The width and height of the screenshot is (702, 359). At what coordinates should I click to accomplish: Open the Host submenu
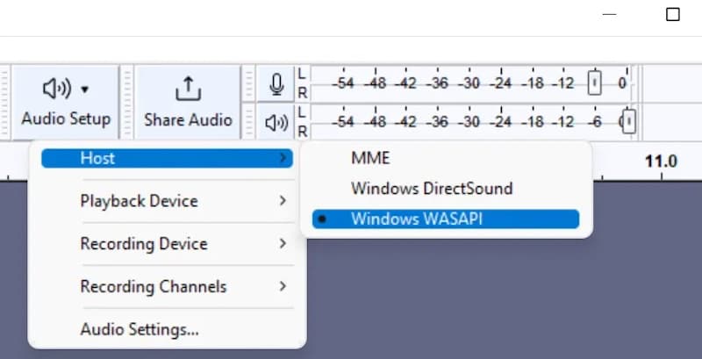pos(167,159)
